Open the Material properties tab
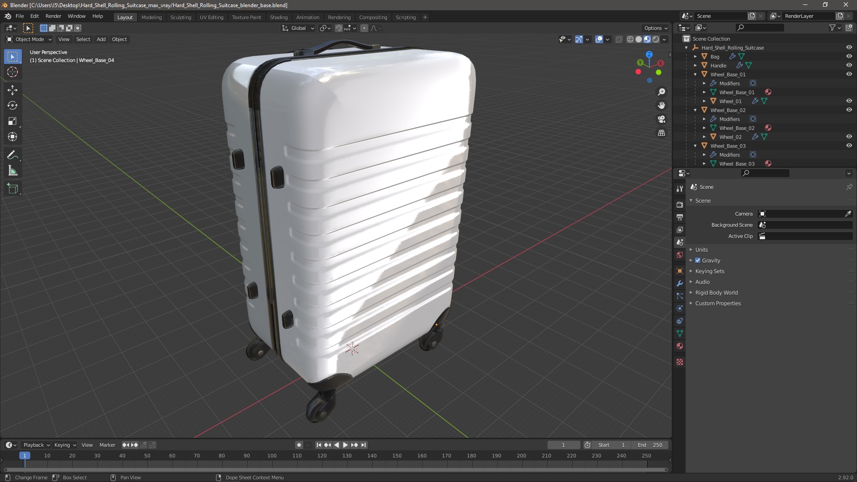This screenshot has width=857, height=482. (680, 346)
